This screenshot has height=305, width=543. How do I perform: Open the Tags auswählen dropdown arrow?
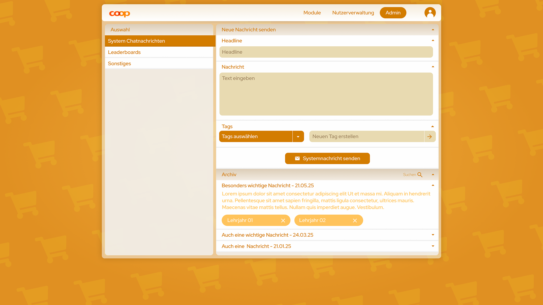[298, 137]
